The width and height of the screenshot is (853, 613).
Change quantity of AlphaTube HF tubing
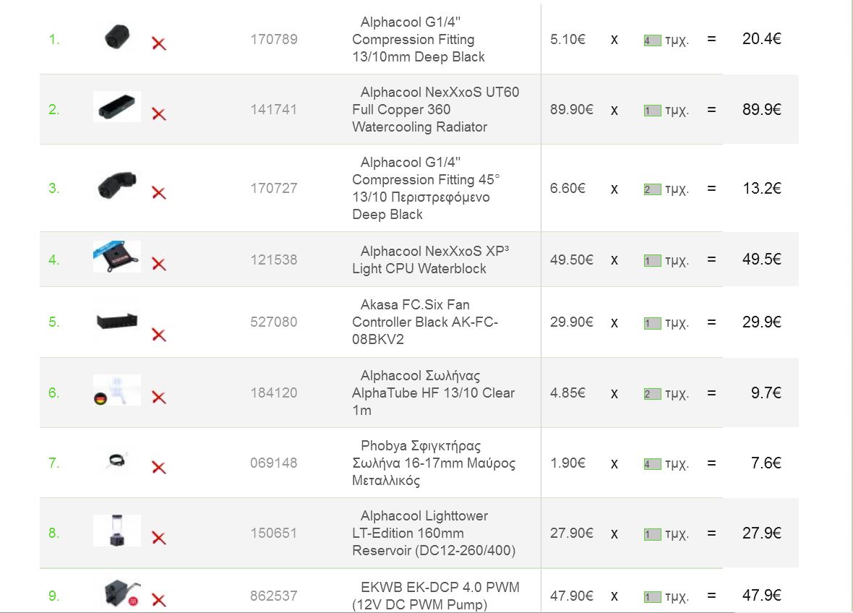point(652,394)
